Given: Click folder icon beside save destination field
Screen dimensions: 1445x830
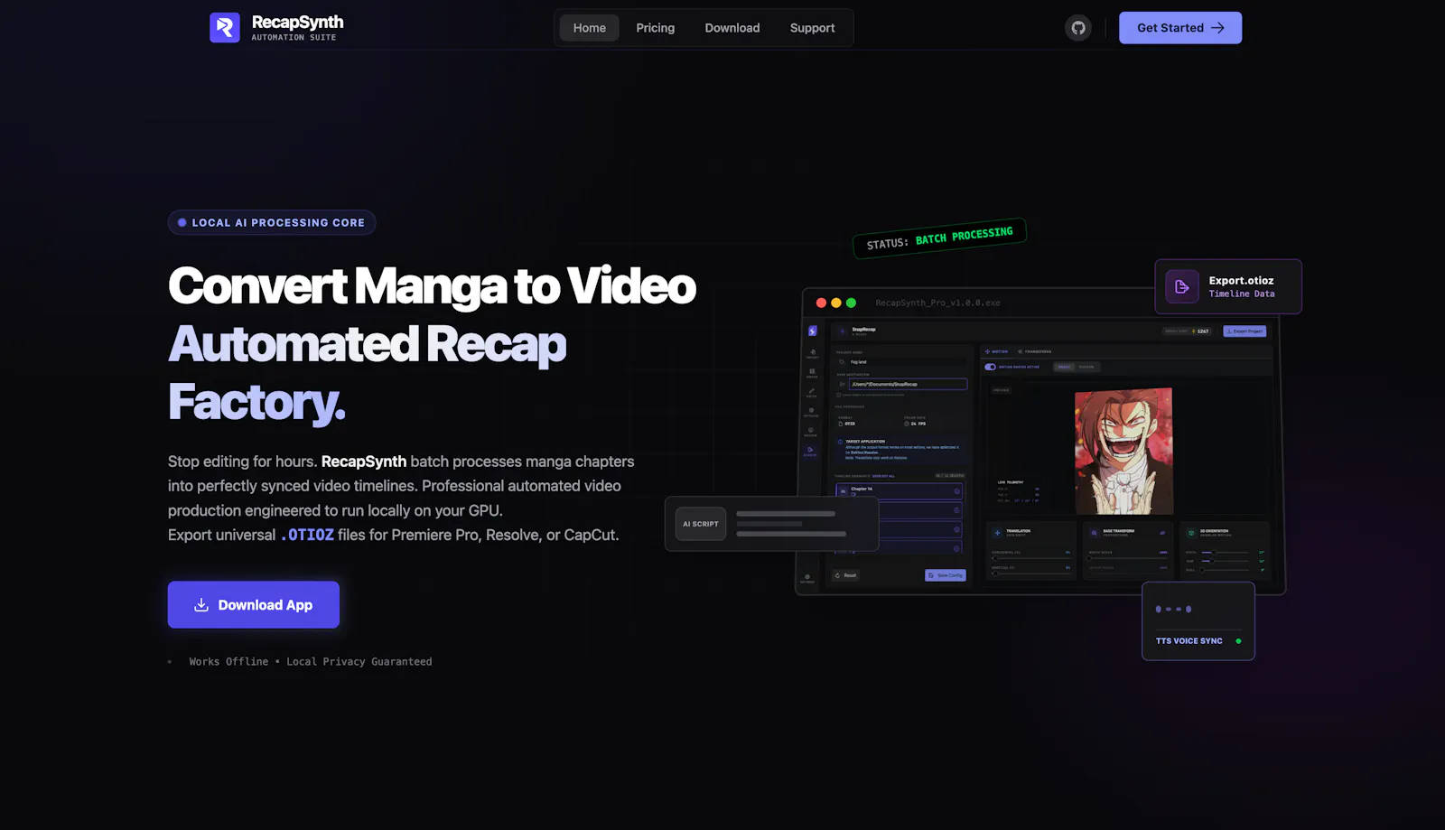Looking at the screenshot, I should click(842, 385).
